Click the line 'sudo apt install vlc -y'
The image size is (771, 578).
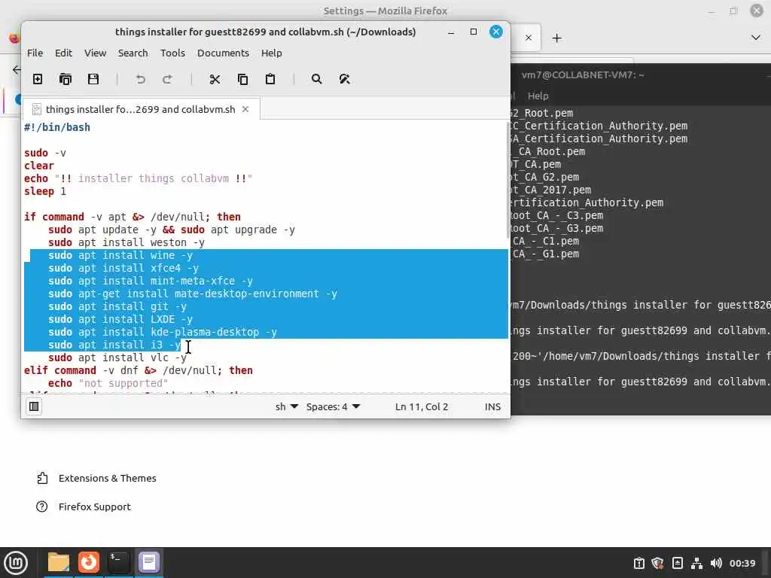coord(117,357)
